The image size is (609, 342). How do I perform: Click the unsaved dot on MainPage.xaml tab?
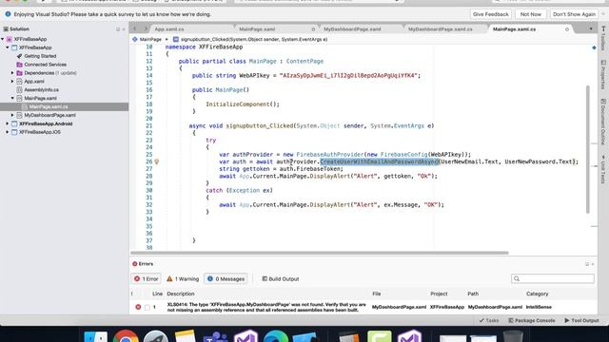pos(313,29)
